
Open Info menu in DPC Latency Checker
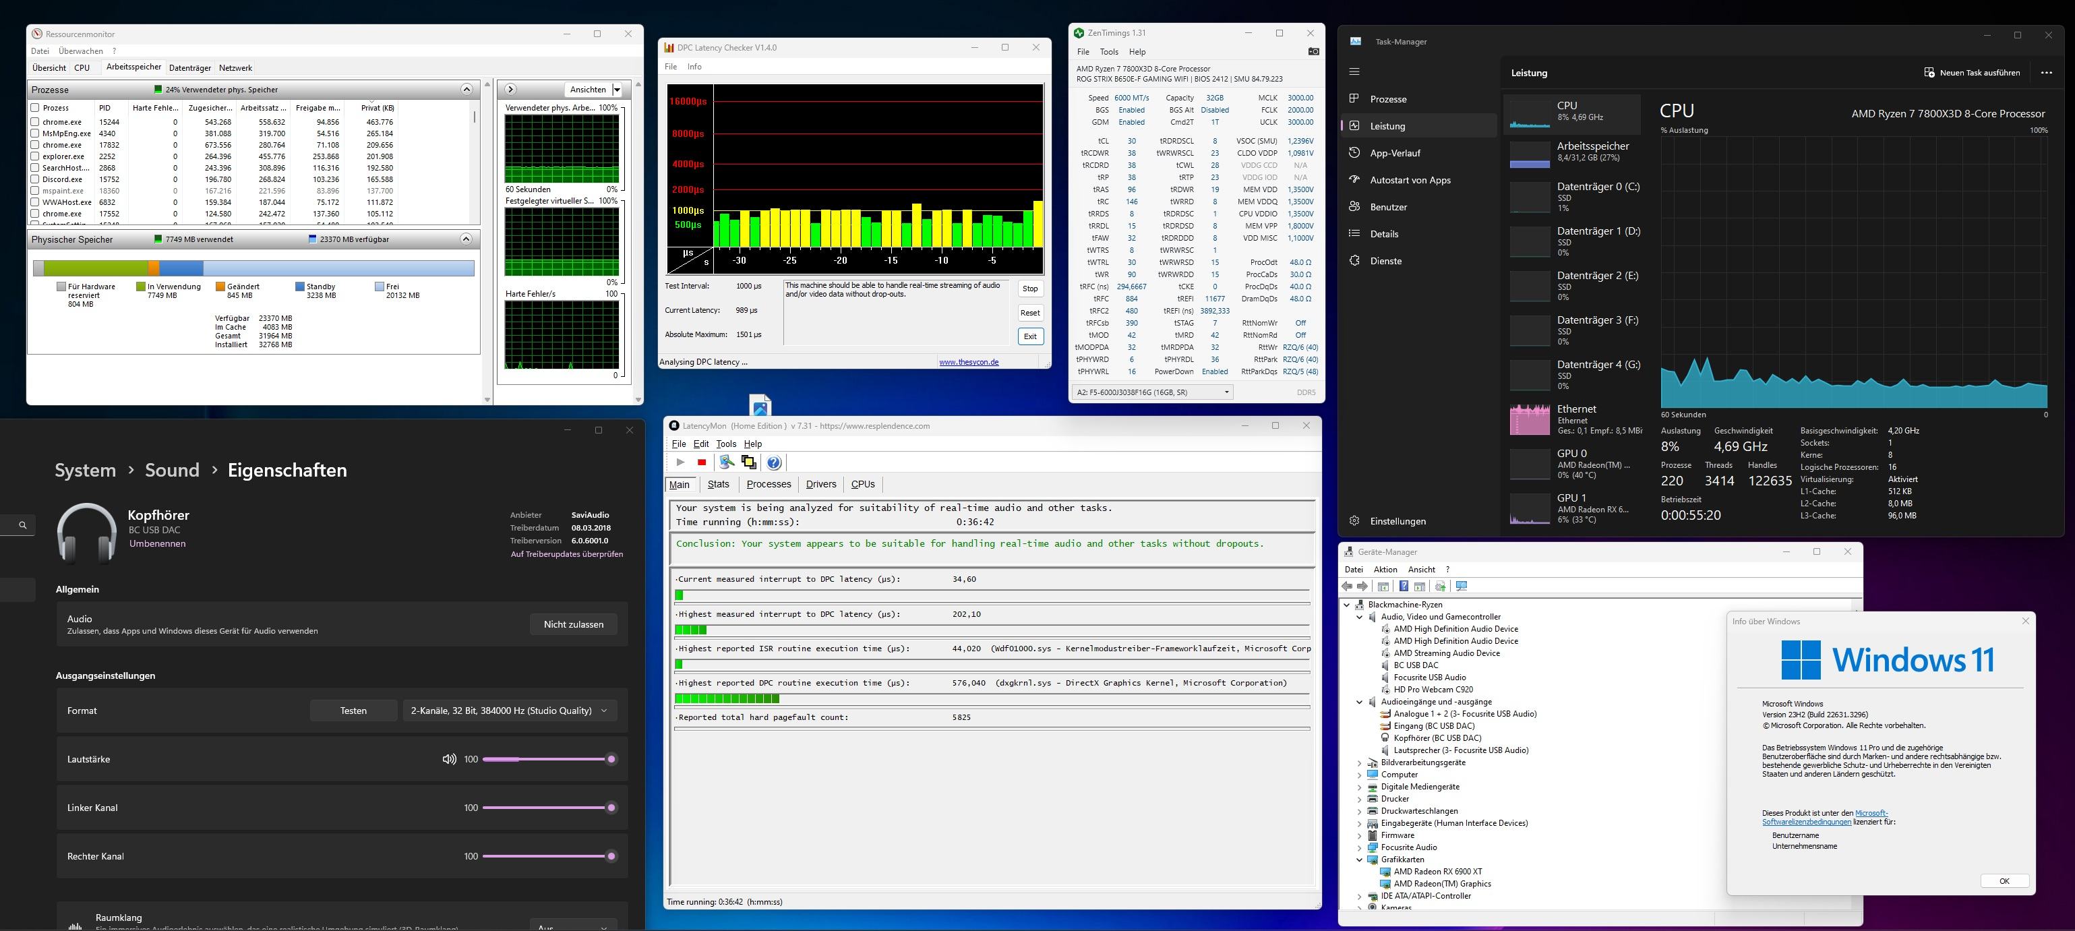(694, 67)
